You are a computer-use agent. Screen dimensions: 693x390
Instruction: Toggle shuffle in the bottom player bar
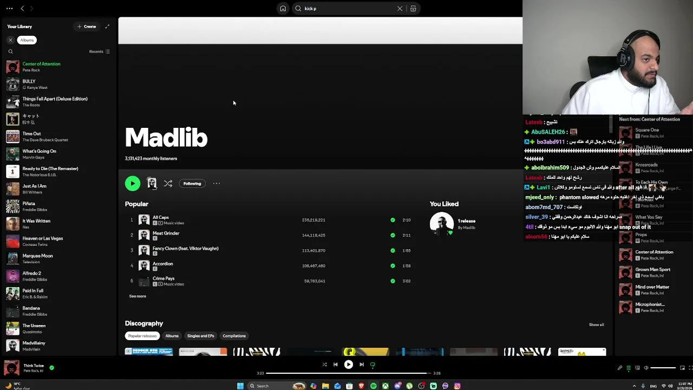point(324,365)
